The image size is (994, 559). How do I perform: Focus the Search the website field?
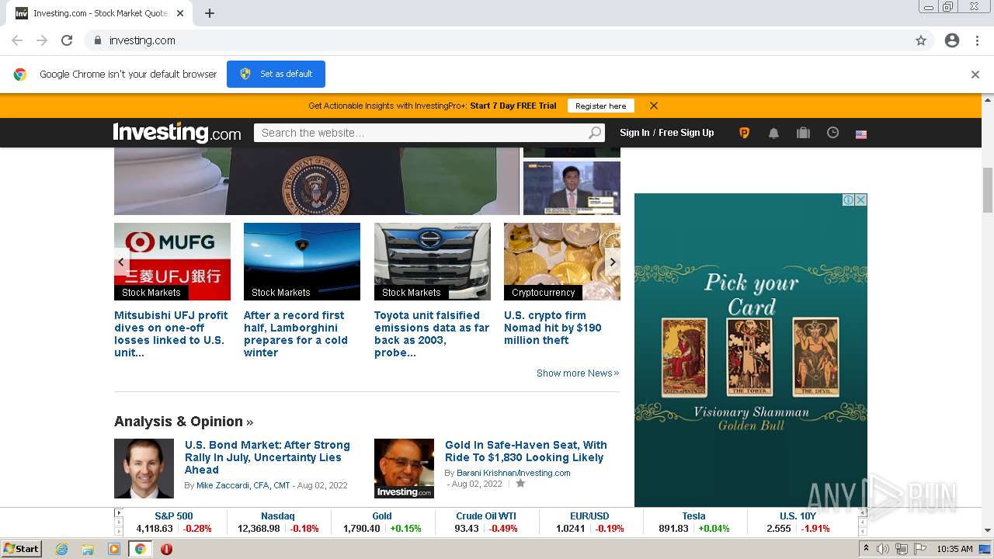420,133
